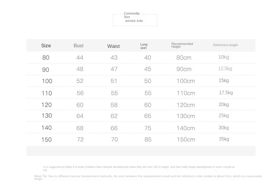The width and height of the screenshot is (275, 189).
Task: Click bust value 48 in the size 90 row
Action: click(x=80, y=69)
